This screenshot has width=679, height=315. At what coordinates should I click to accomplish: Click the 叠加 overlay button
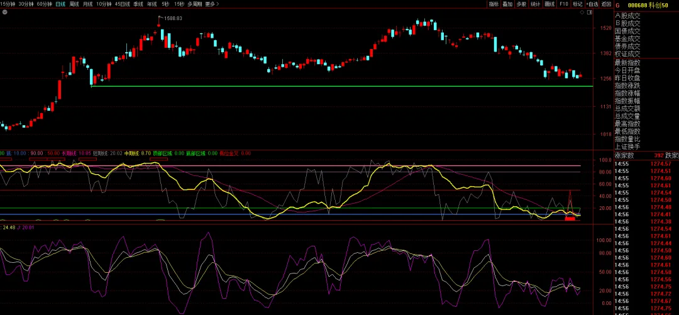click(x=507, y=4)
